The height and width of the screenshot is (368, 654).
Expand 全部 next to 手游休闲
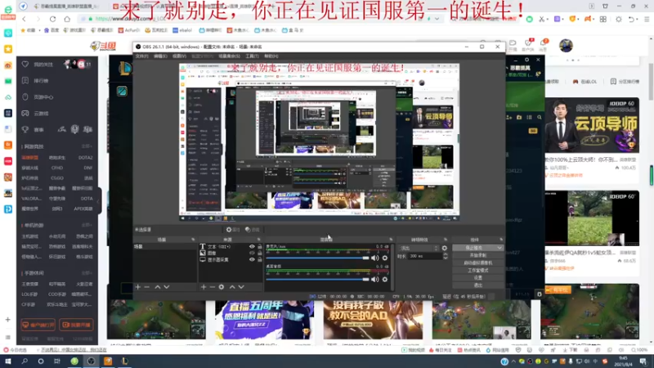tap(87, 273)
